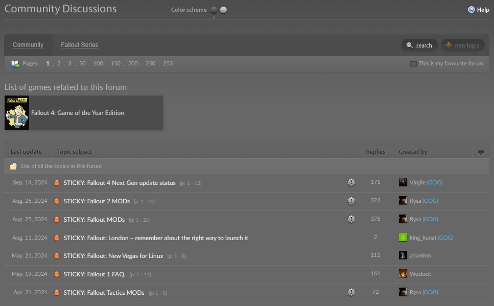Click Weclock's avatar icon
Image resolution: width=494 pixels, height=306 pixels.
pyautogui.click(x=403, y=273)
